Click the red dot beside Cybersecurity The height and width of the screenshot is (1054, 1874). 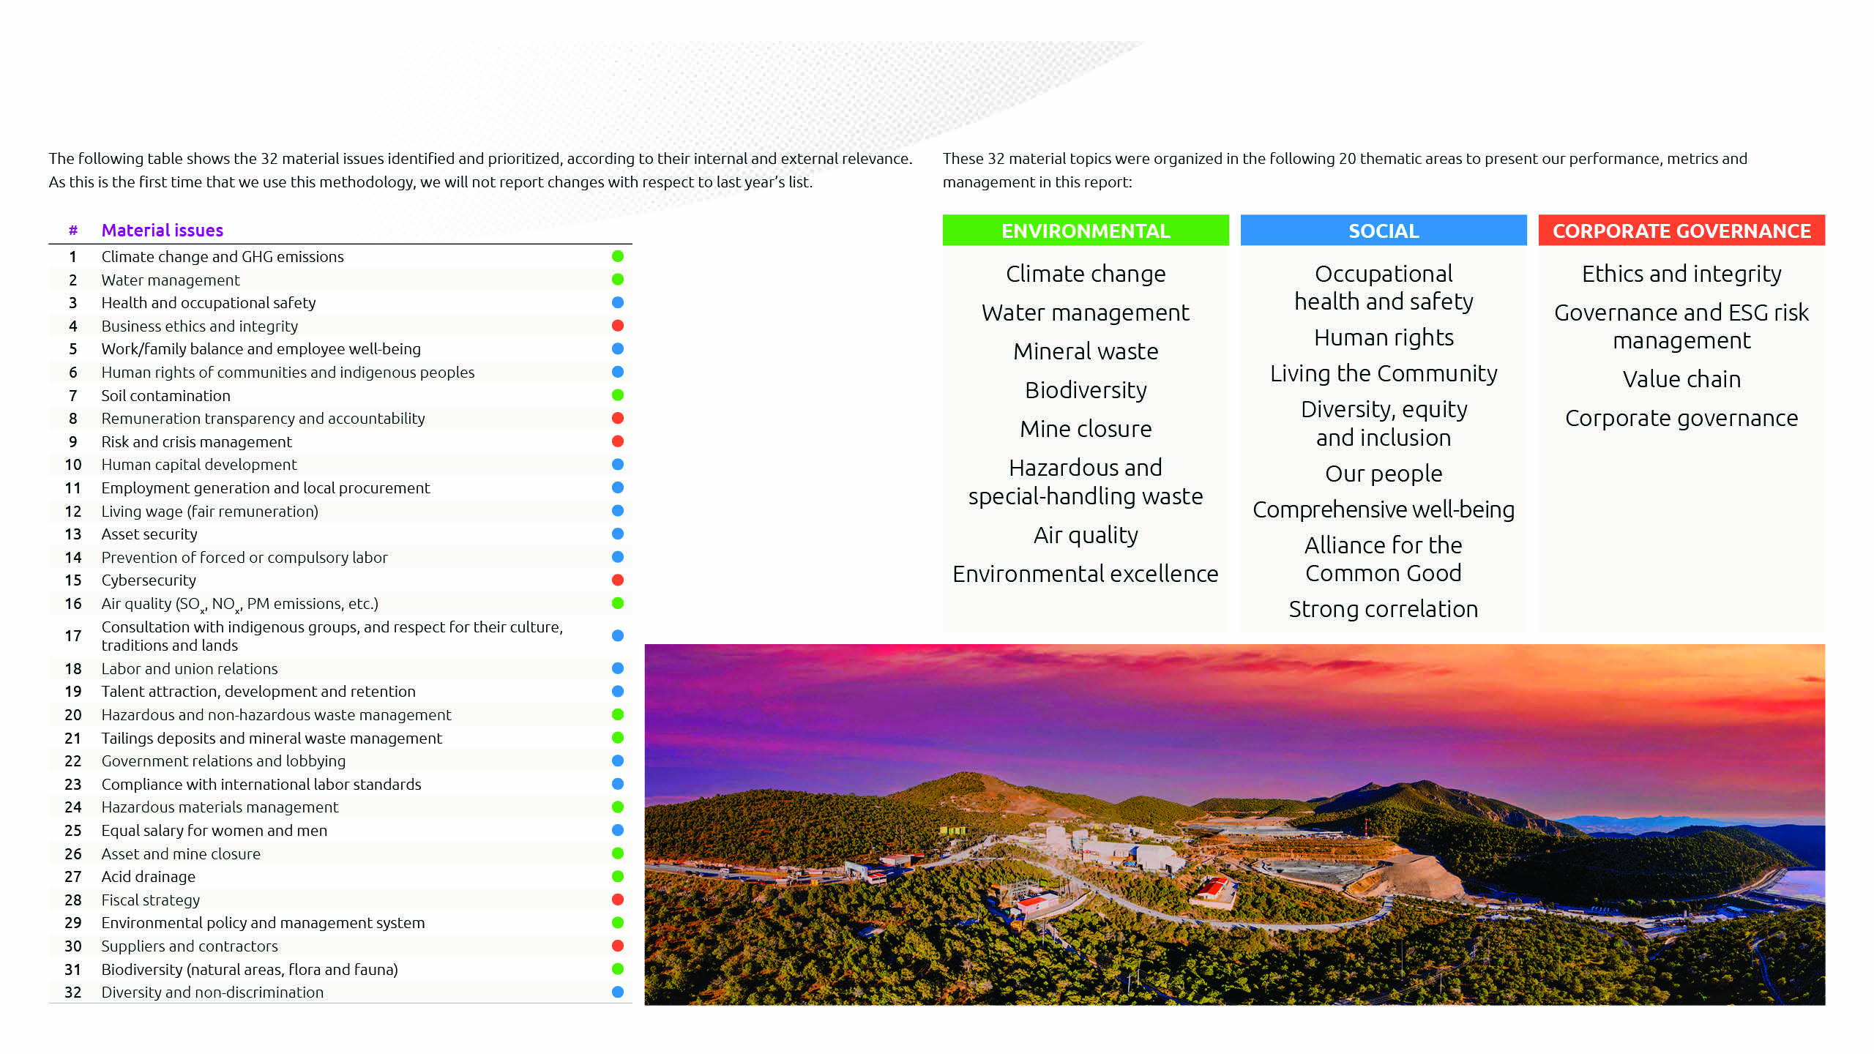617,580
